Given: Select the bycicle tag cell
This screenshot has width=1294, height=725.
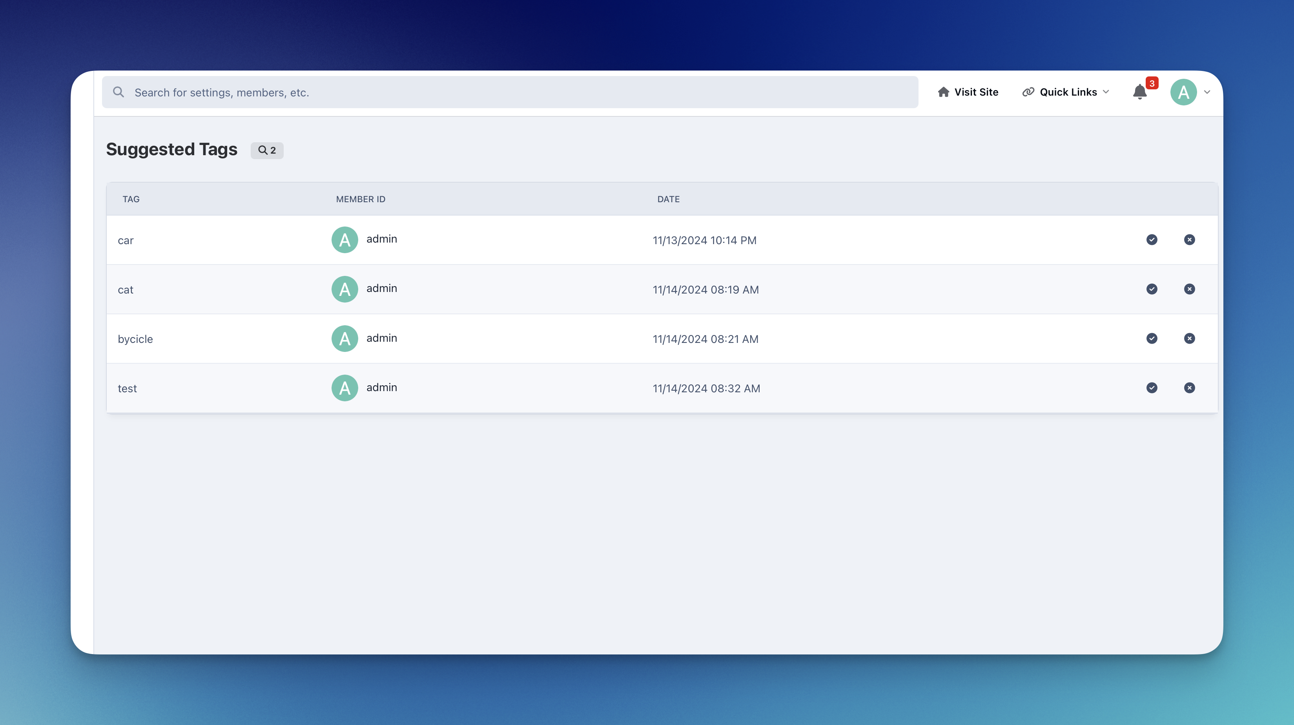Looking at the screenshot, I should [x=135, y=339].
